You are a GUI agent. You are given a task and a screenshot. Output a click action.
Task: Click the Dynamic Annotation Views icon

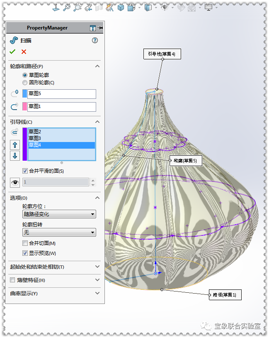pyautogui.click(x=110, y=7)
